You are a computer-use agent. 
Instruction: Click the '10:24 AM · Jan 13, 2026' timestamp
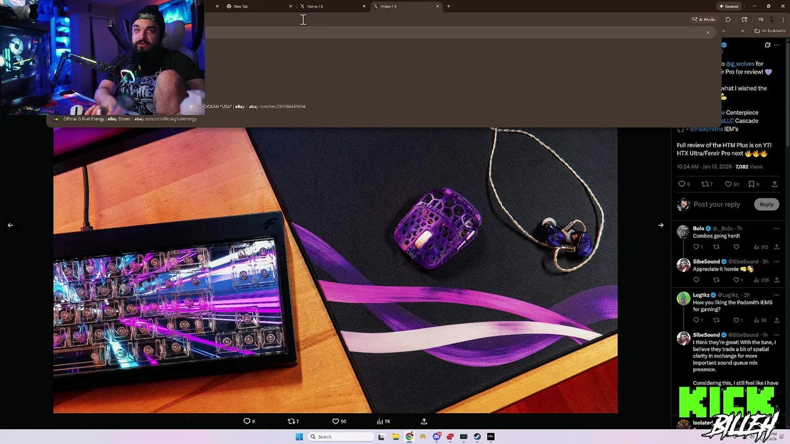click(704, 166)
